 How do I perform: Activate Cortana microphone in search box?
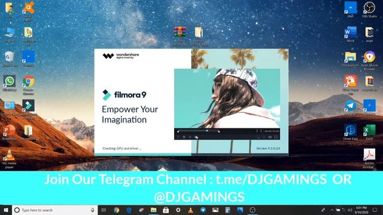tap(93, 210)
